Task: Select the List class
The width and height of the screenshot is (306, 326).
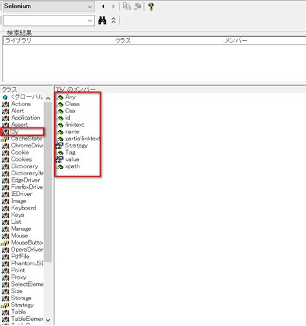Action: pos(12,222)
